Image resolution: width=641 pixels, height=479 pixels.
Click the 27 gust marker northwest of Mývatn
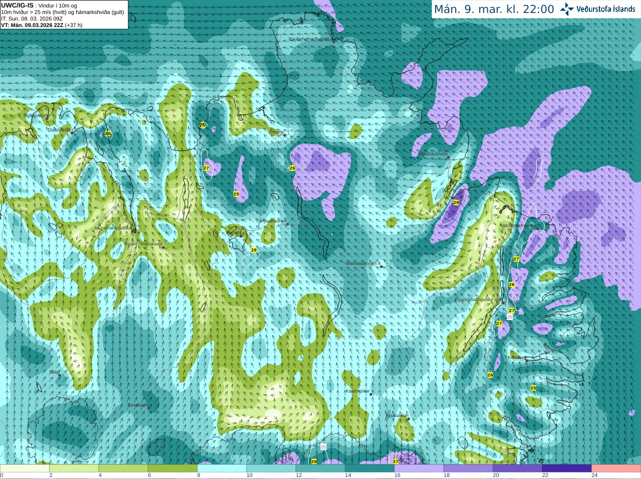206,168
